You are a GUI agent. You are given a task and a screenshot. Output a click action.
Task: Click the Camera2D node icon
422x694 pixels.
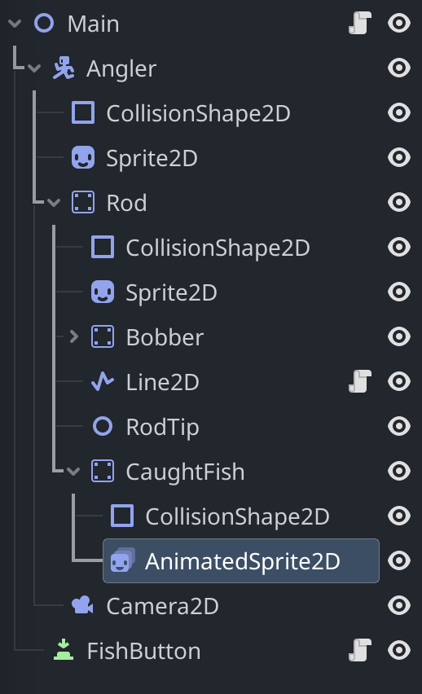point(83,605)
